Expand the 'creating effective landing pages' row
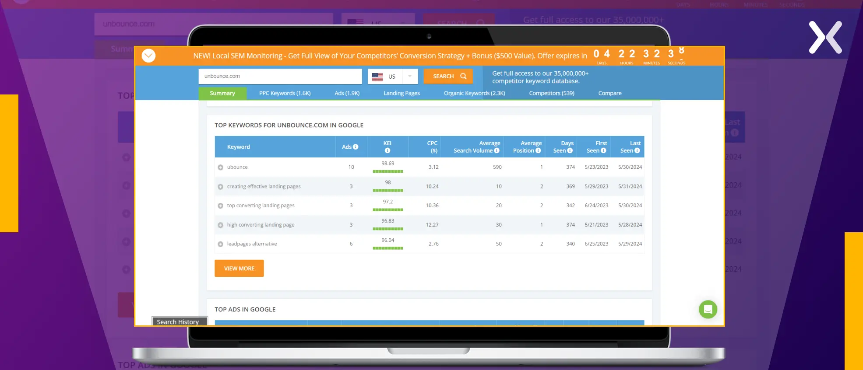863x370 pixels. coord(221,187)
